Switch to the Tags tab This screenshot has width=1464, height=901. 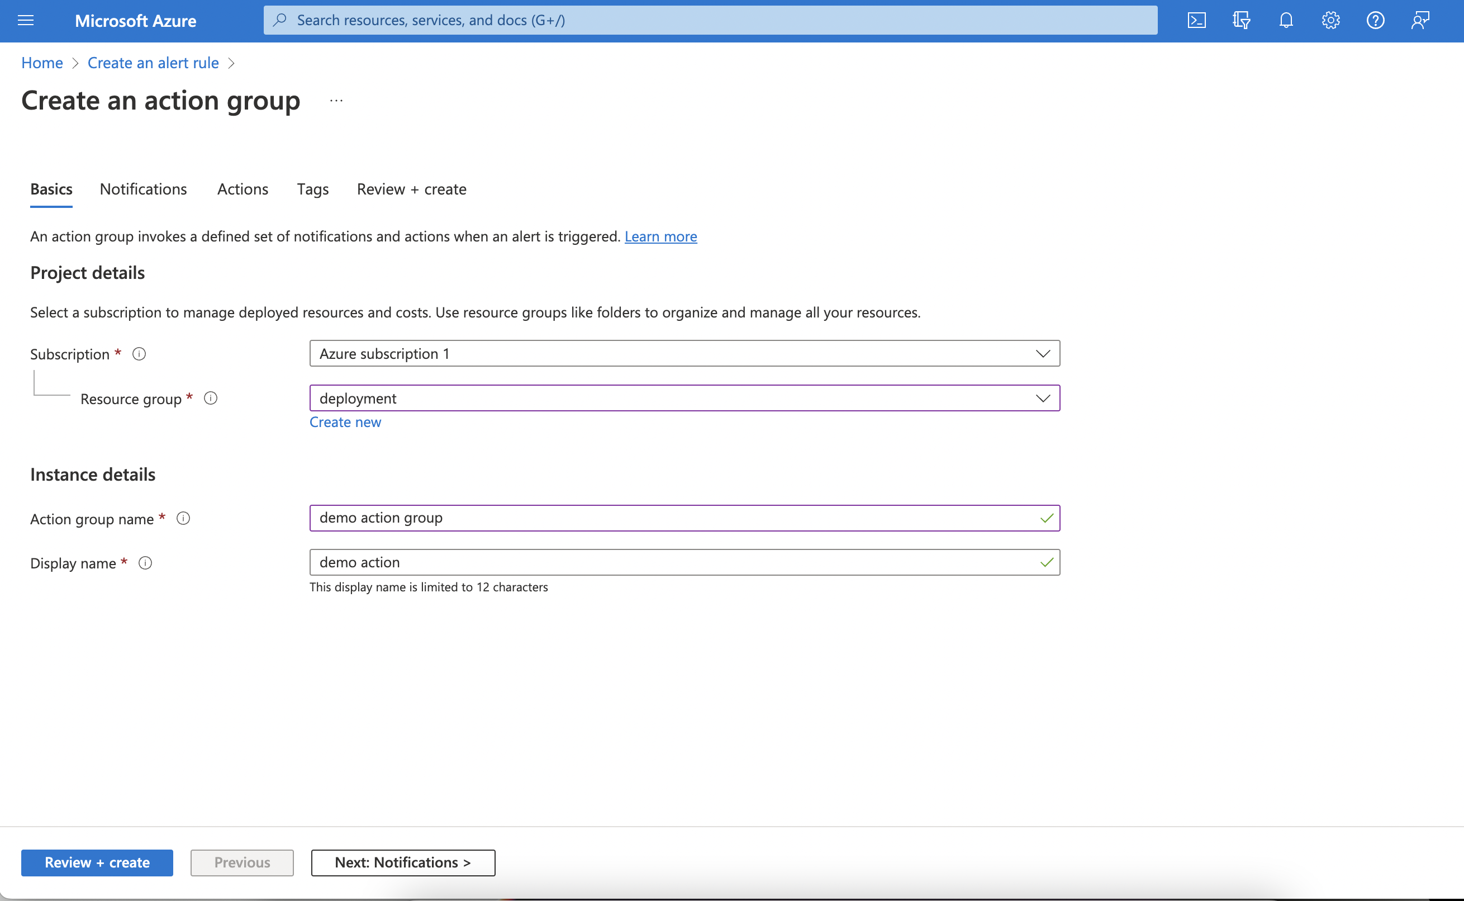(313, 189)
